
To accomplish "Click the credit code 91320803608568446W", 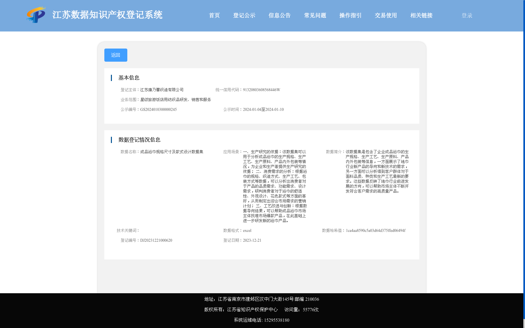I will coord(262,90).
